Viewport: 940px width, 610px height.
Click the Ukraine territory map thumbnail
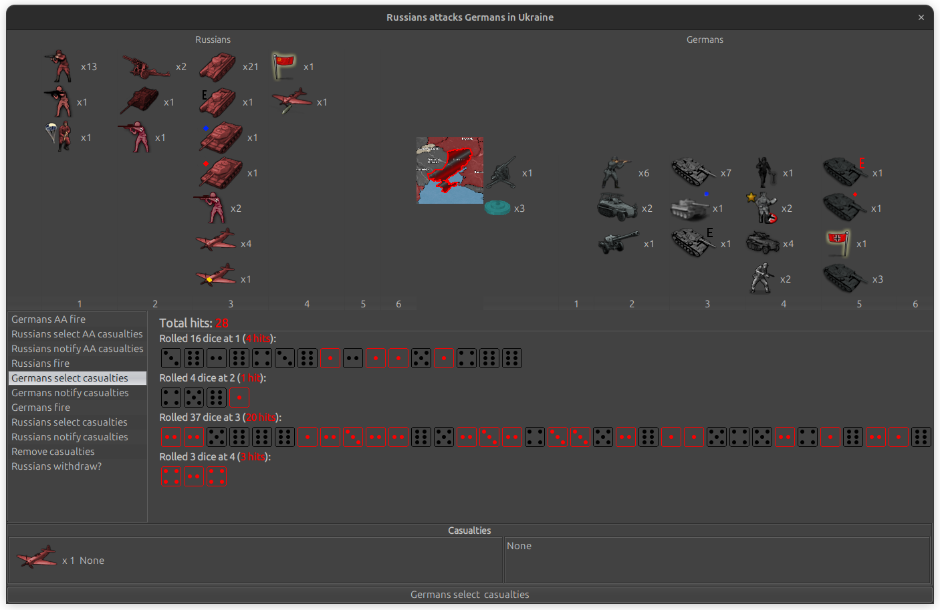pos(449,170)
